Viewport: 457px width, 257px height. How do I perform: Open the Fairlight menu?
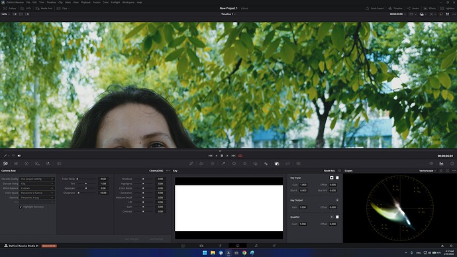[115, 3]
